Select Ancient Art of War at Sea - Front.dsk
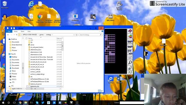The height and width of the screenshot is (105, 186). pos(42,60)
